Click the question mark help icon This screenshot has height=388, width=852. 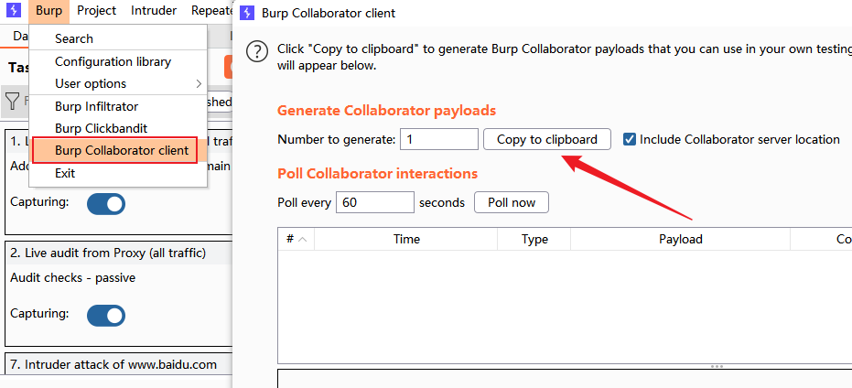[259, 50]
